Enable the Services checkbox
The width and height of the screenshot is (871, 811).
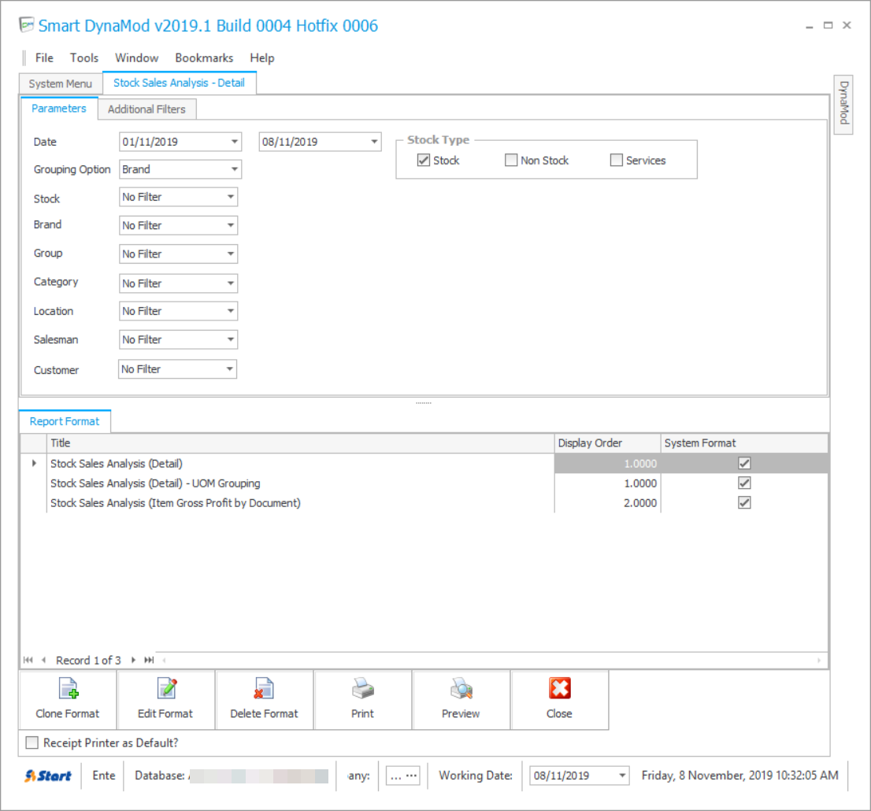[616, 160]
